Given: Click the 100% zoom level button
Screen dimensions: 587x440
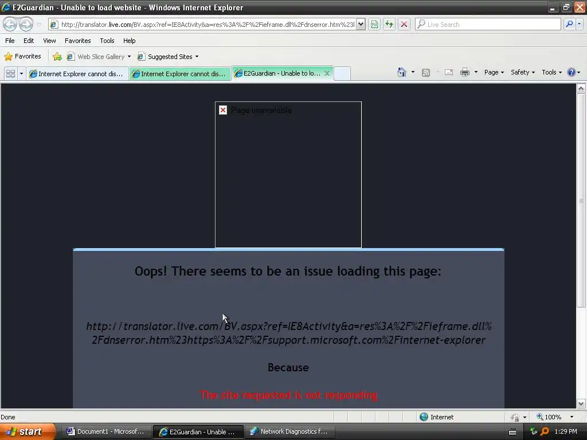Looking at the screenshot, I should (x=549, y=417).
